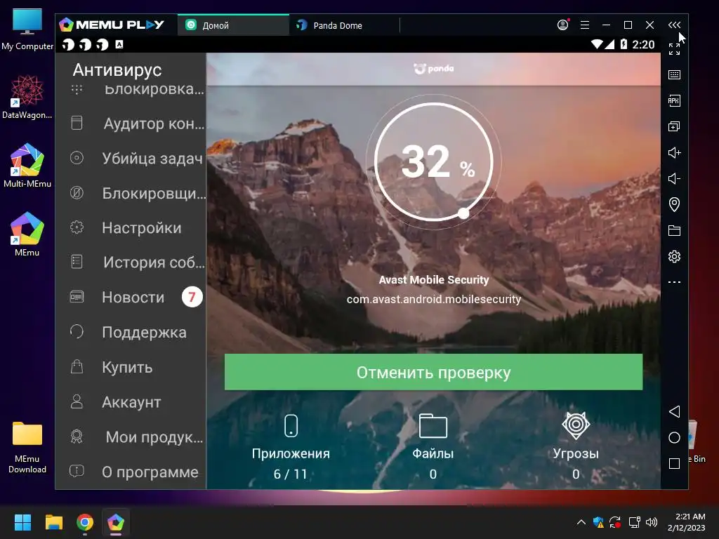Open the MEmu keyboard mapping icon

674,74
